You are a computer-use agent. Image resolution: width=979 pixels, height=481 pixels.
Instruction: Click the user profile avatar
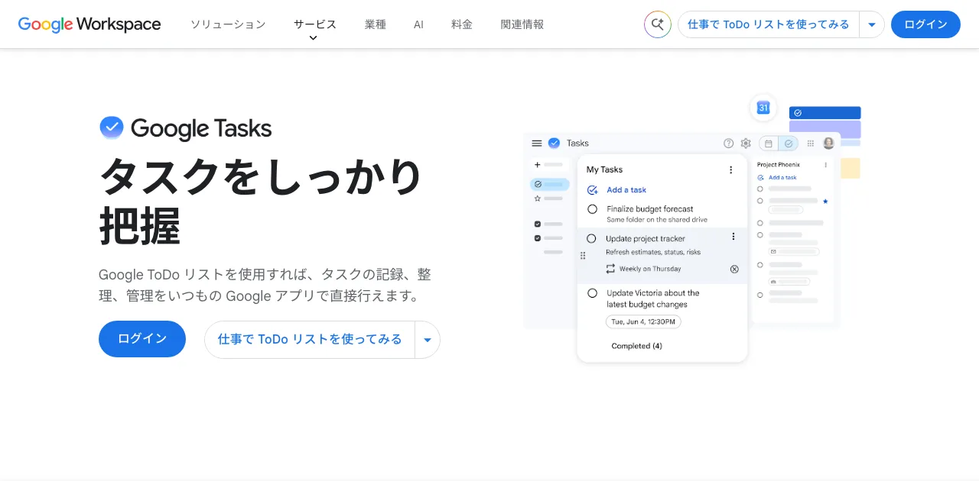[828, 143]
